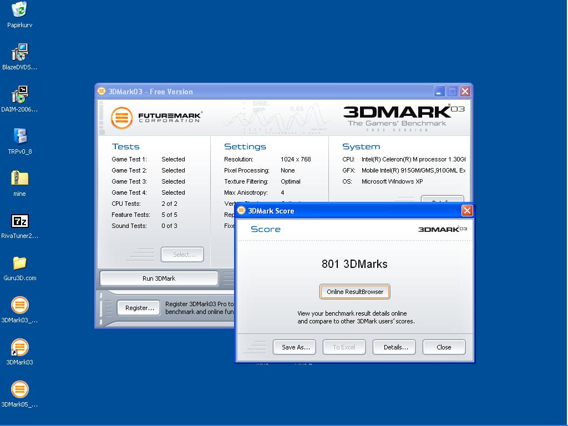Click the Tests section heading
568x426 pixels.
point(126,146)
